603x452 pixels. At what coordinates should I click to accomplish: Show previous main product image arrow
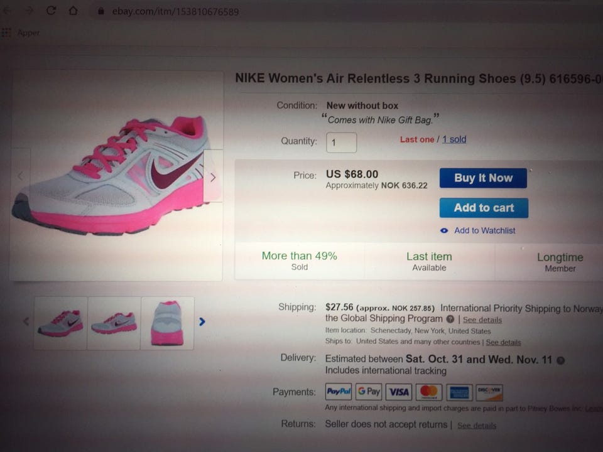20,176
